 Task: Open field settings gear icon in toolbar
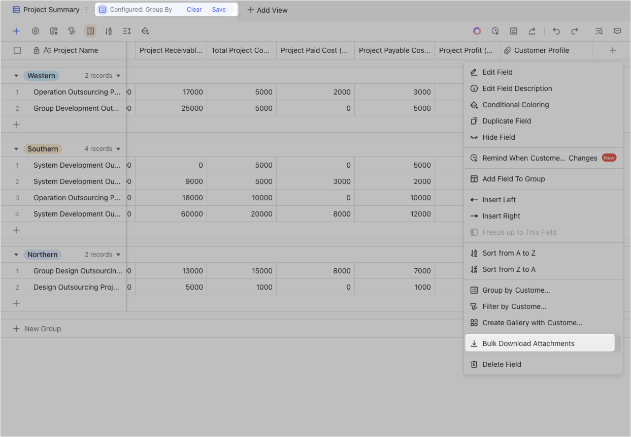click(36, 31)
